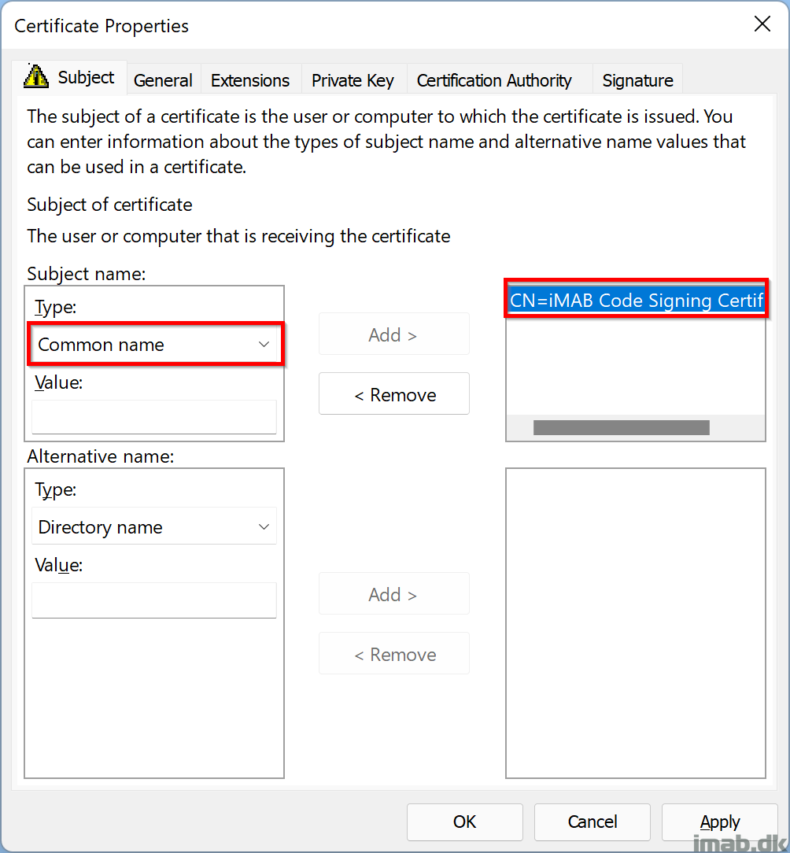
Task: Click the Common name dropdown chevron arrow
Action: click(264, 345)
